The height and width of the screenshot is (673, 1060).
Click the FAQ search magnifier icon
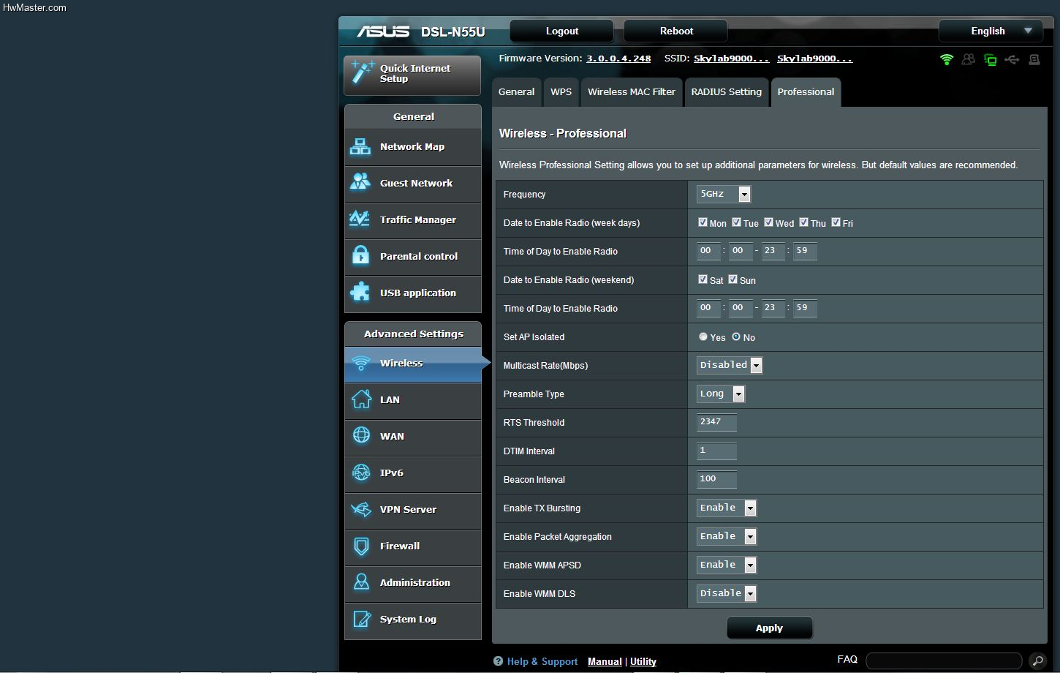1037,661
